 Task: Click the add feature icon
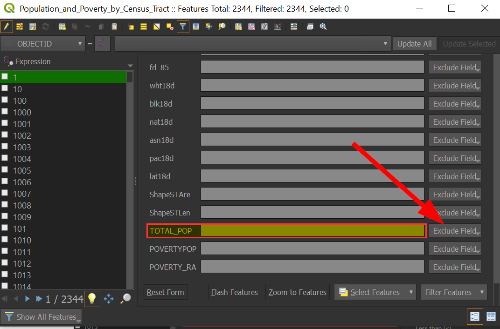click(62, 27)
